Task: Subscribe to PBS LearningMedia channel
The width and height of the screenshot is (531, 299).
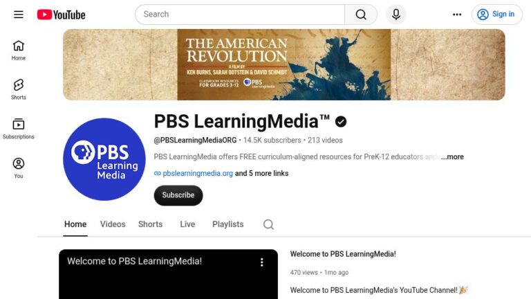Action: pos(178,195)
